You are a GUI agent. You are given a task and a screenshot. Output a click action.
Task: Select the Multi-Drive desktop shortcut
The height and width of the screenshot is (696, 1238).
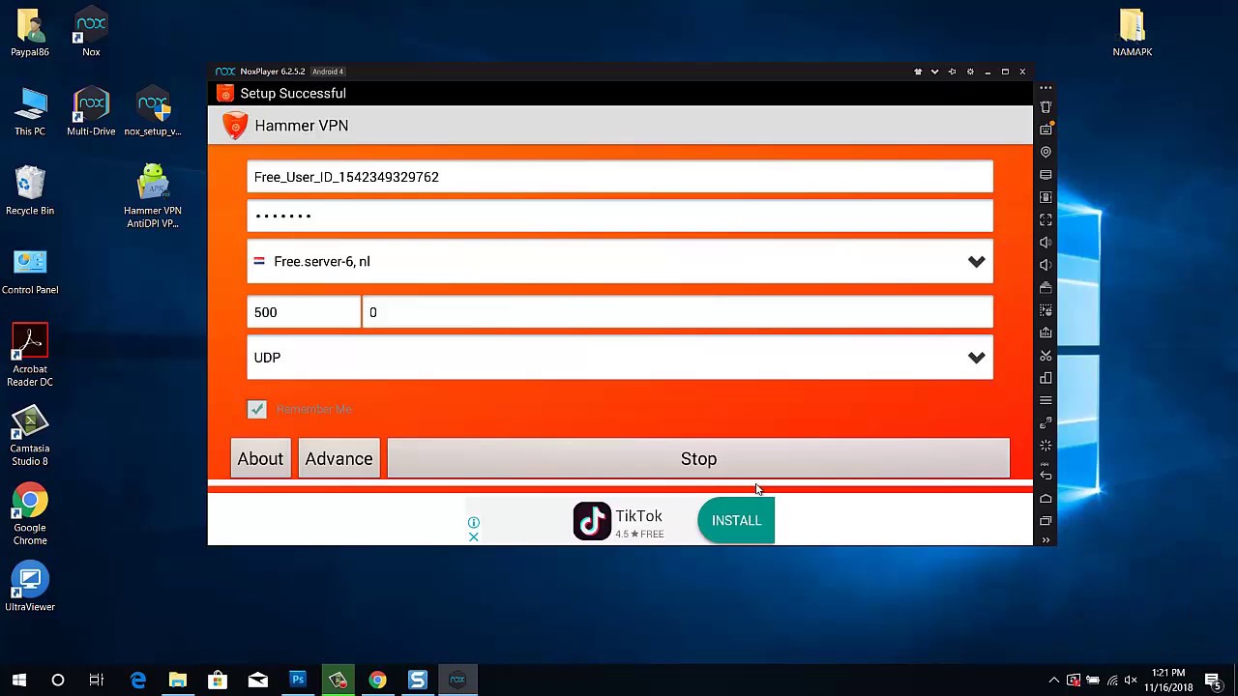click(91, 111)
